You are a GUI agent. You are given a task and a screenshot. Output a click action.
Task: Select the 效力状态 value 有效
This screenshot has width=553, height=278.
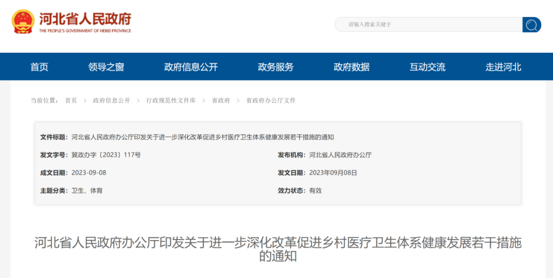click(315, 191)
